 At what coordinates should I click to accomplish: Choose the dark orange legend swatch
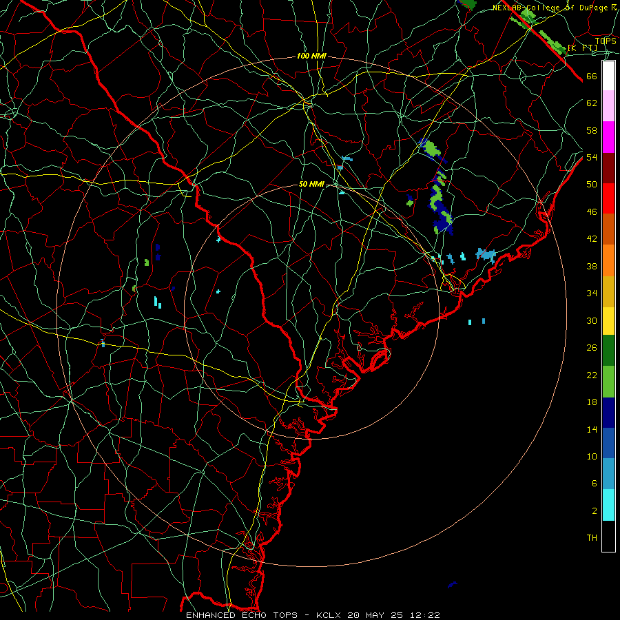click(x=608, y=229)
